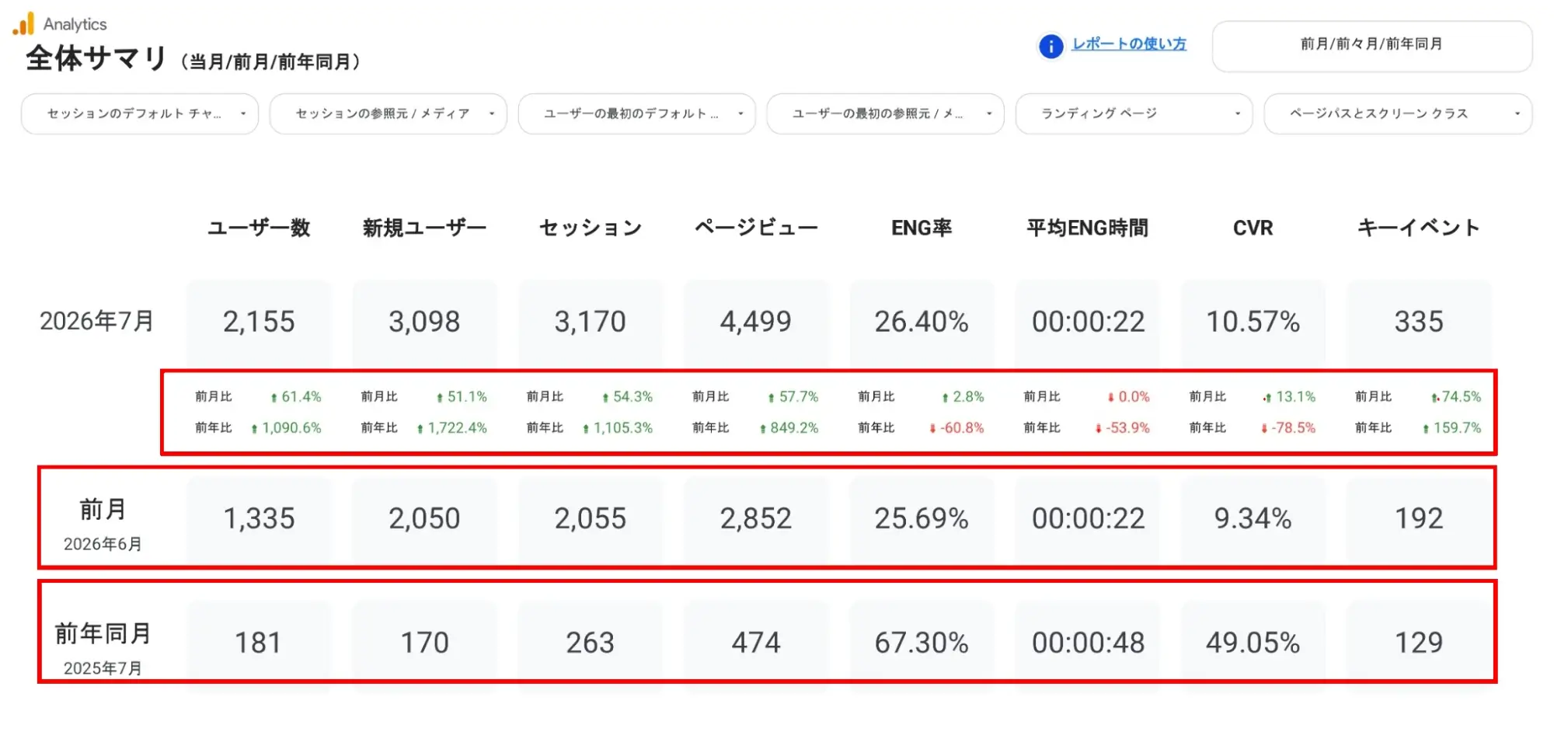The width and height of the screenshot is (1554, 746).
Task: Select the 10.57% CVR scorecard
Action: coord(1253,322)
